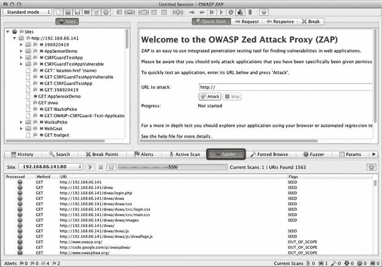Expand the WackoPicko folder
The width and height of the screenshot is (382, 267).
(x=21, y=122)
